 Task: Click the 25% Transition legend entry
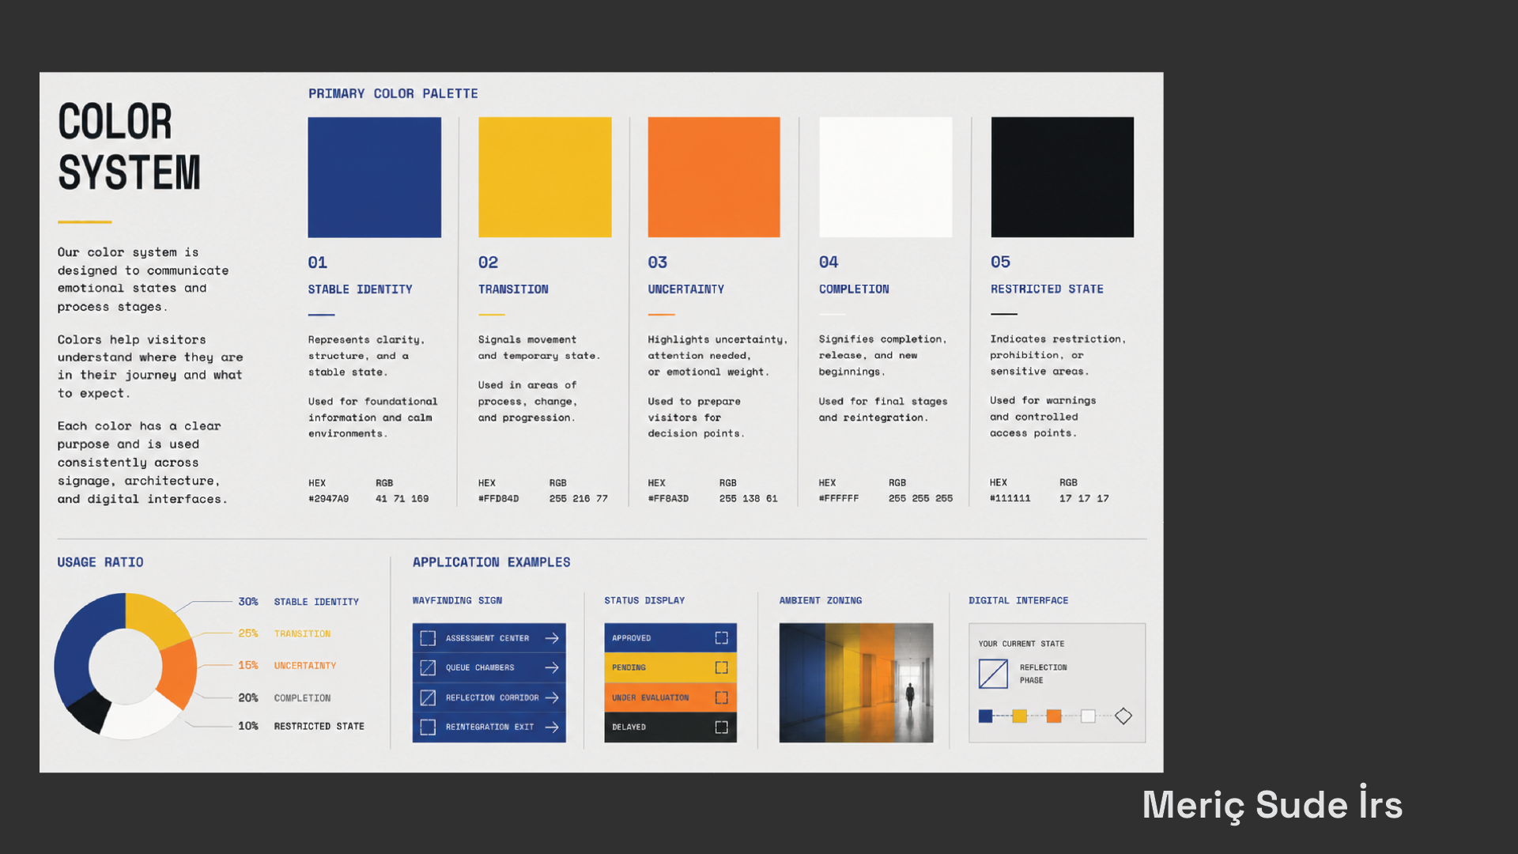pos(285,633)
